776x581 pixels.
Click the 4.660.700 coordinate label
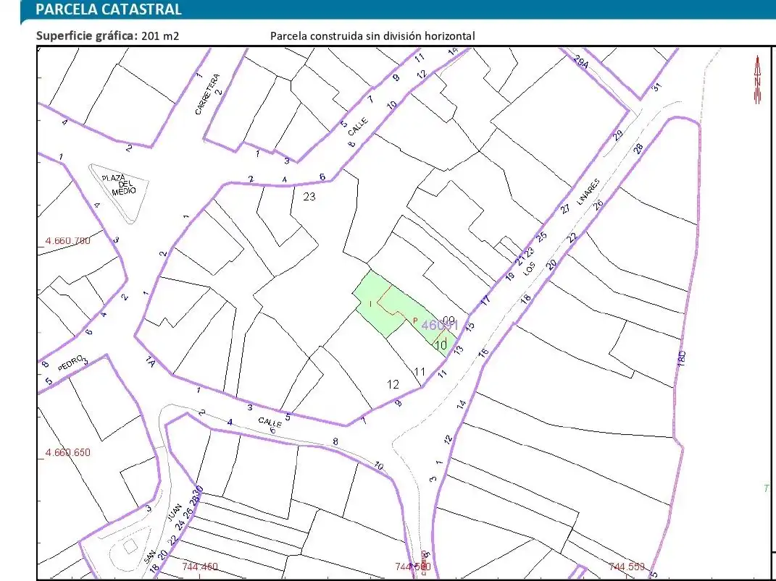[x=68, y=241]
